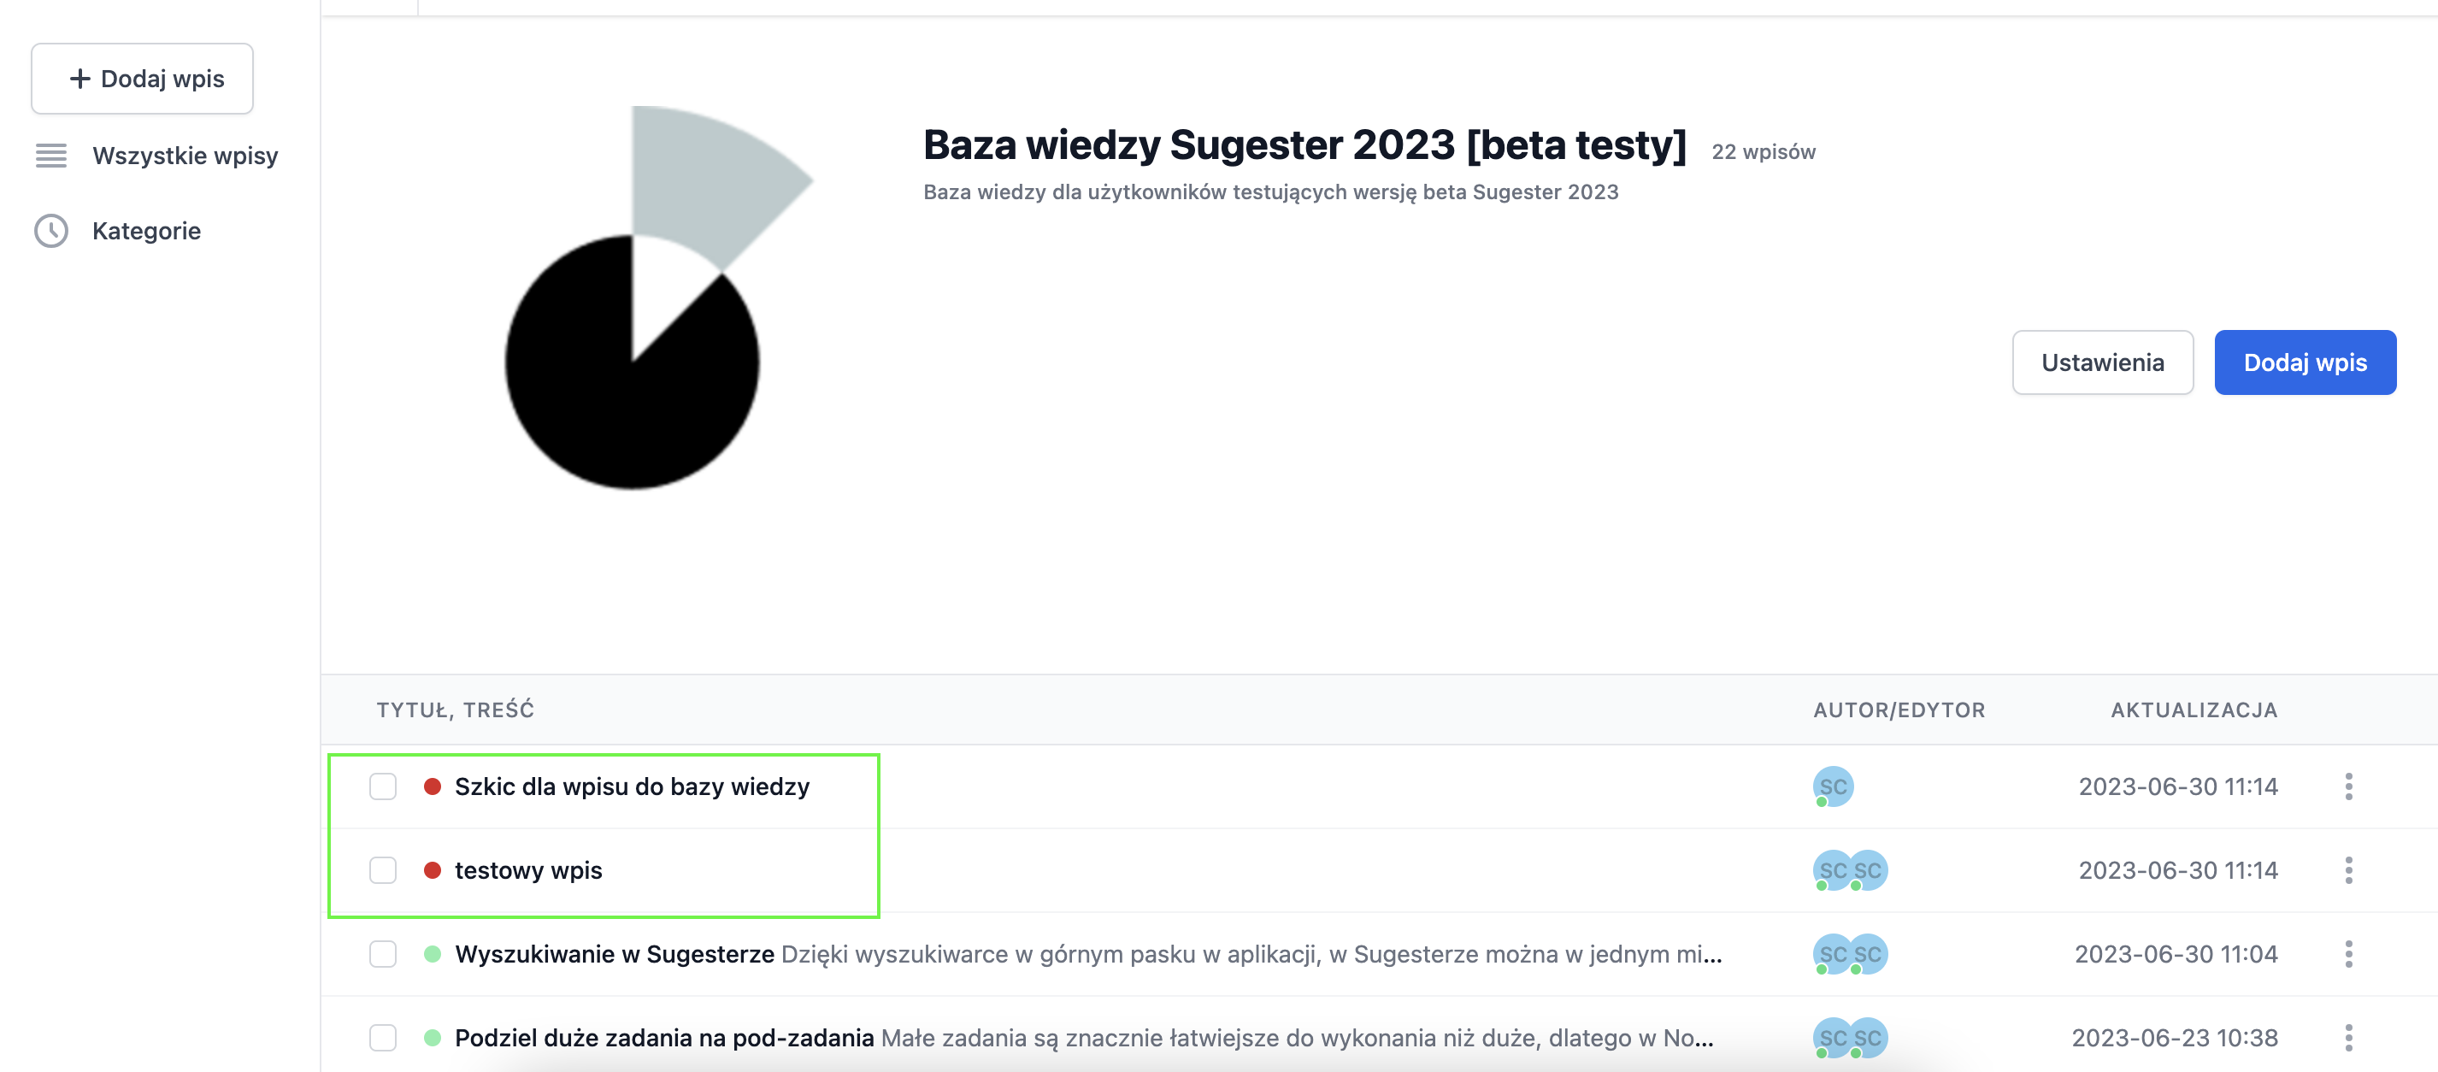Open the three-dot menu for Wyszukiwanie w Sugesterze
The height and width of the screenshot is (1072, 2438).
tap(2349, 954)
